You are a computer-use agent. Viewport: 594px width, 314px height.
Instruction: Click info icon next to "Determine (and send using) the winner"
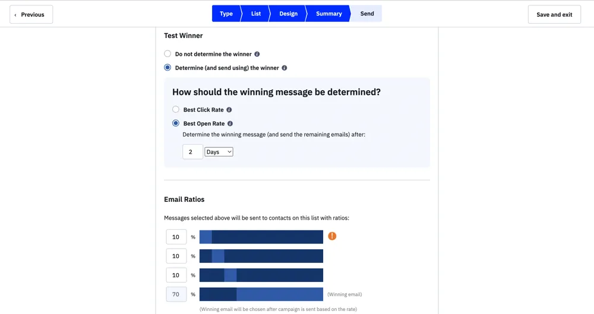click(285, 68)
